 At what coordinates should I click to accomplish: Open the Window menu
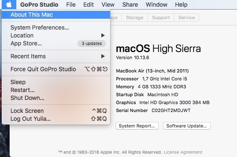tap(157, 5)
